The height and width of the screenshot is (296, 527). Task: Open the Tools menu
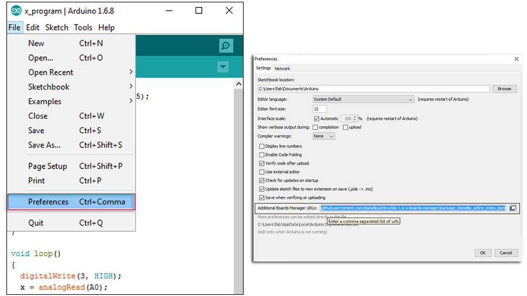[x=83, y=27]
